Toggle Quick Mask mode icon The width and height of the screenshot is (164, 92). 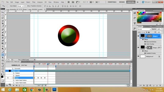tap(3, 81)
